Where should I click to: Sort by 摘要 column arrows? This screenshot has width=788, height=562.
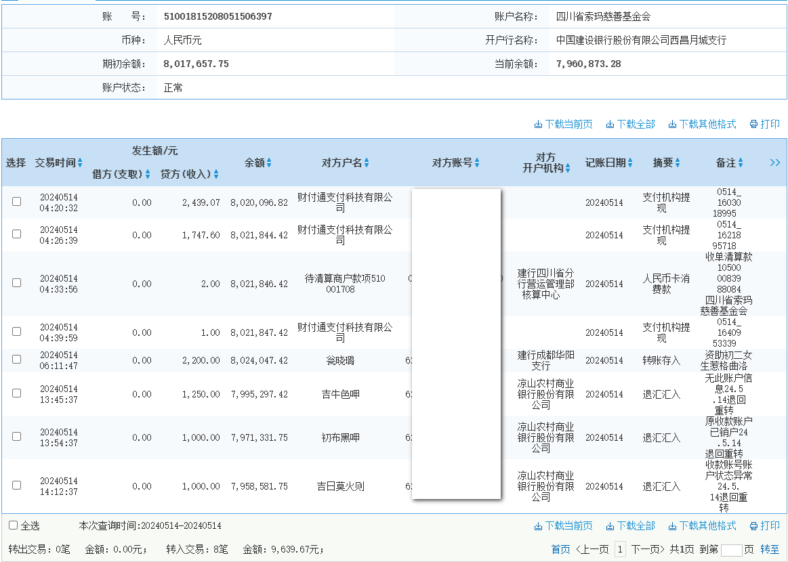(x=678, y=163)
